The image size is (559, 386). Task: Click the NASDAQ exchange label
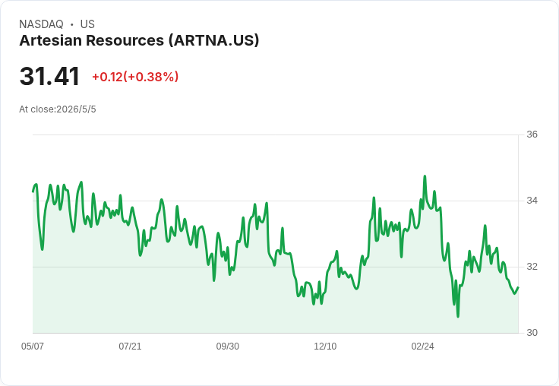point(41,24)
